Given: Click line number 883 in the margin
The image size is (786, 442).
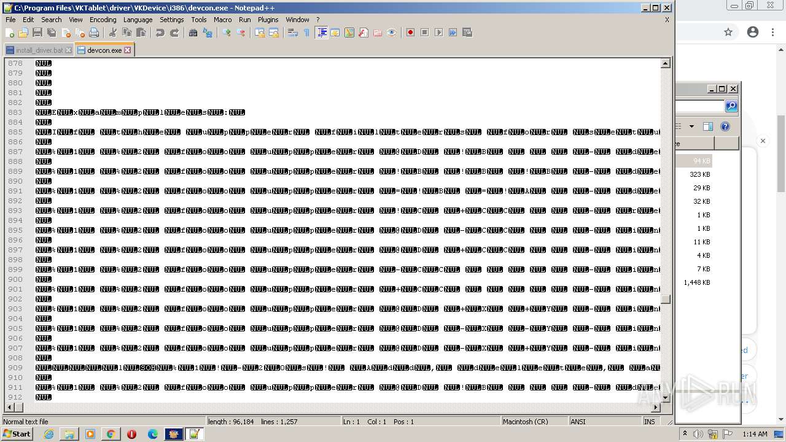Looking at the screenshot, I should coord(15,112).
